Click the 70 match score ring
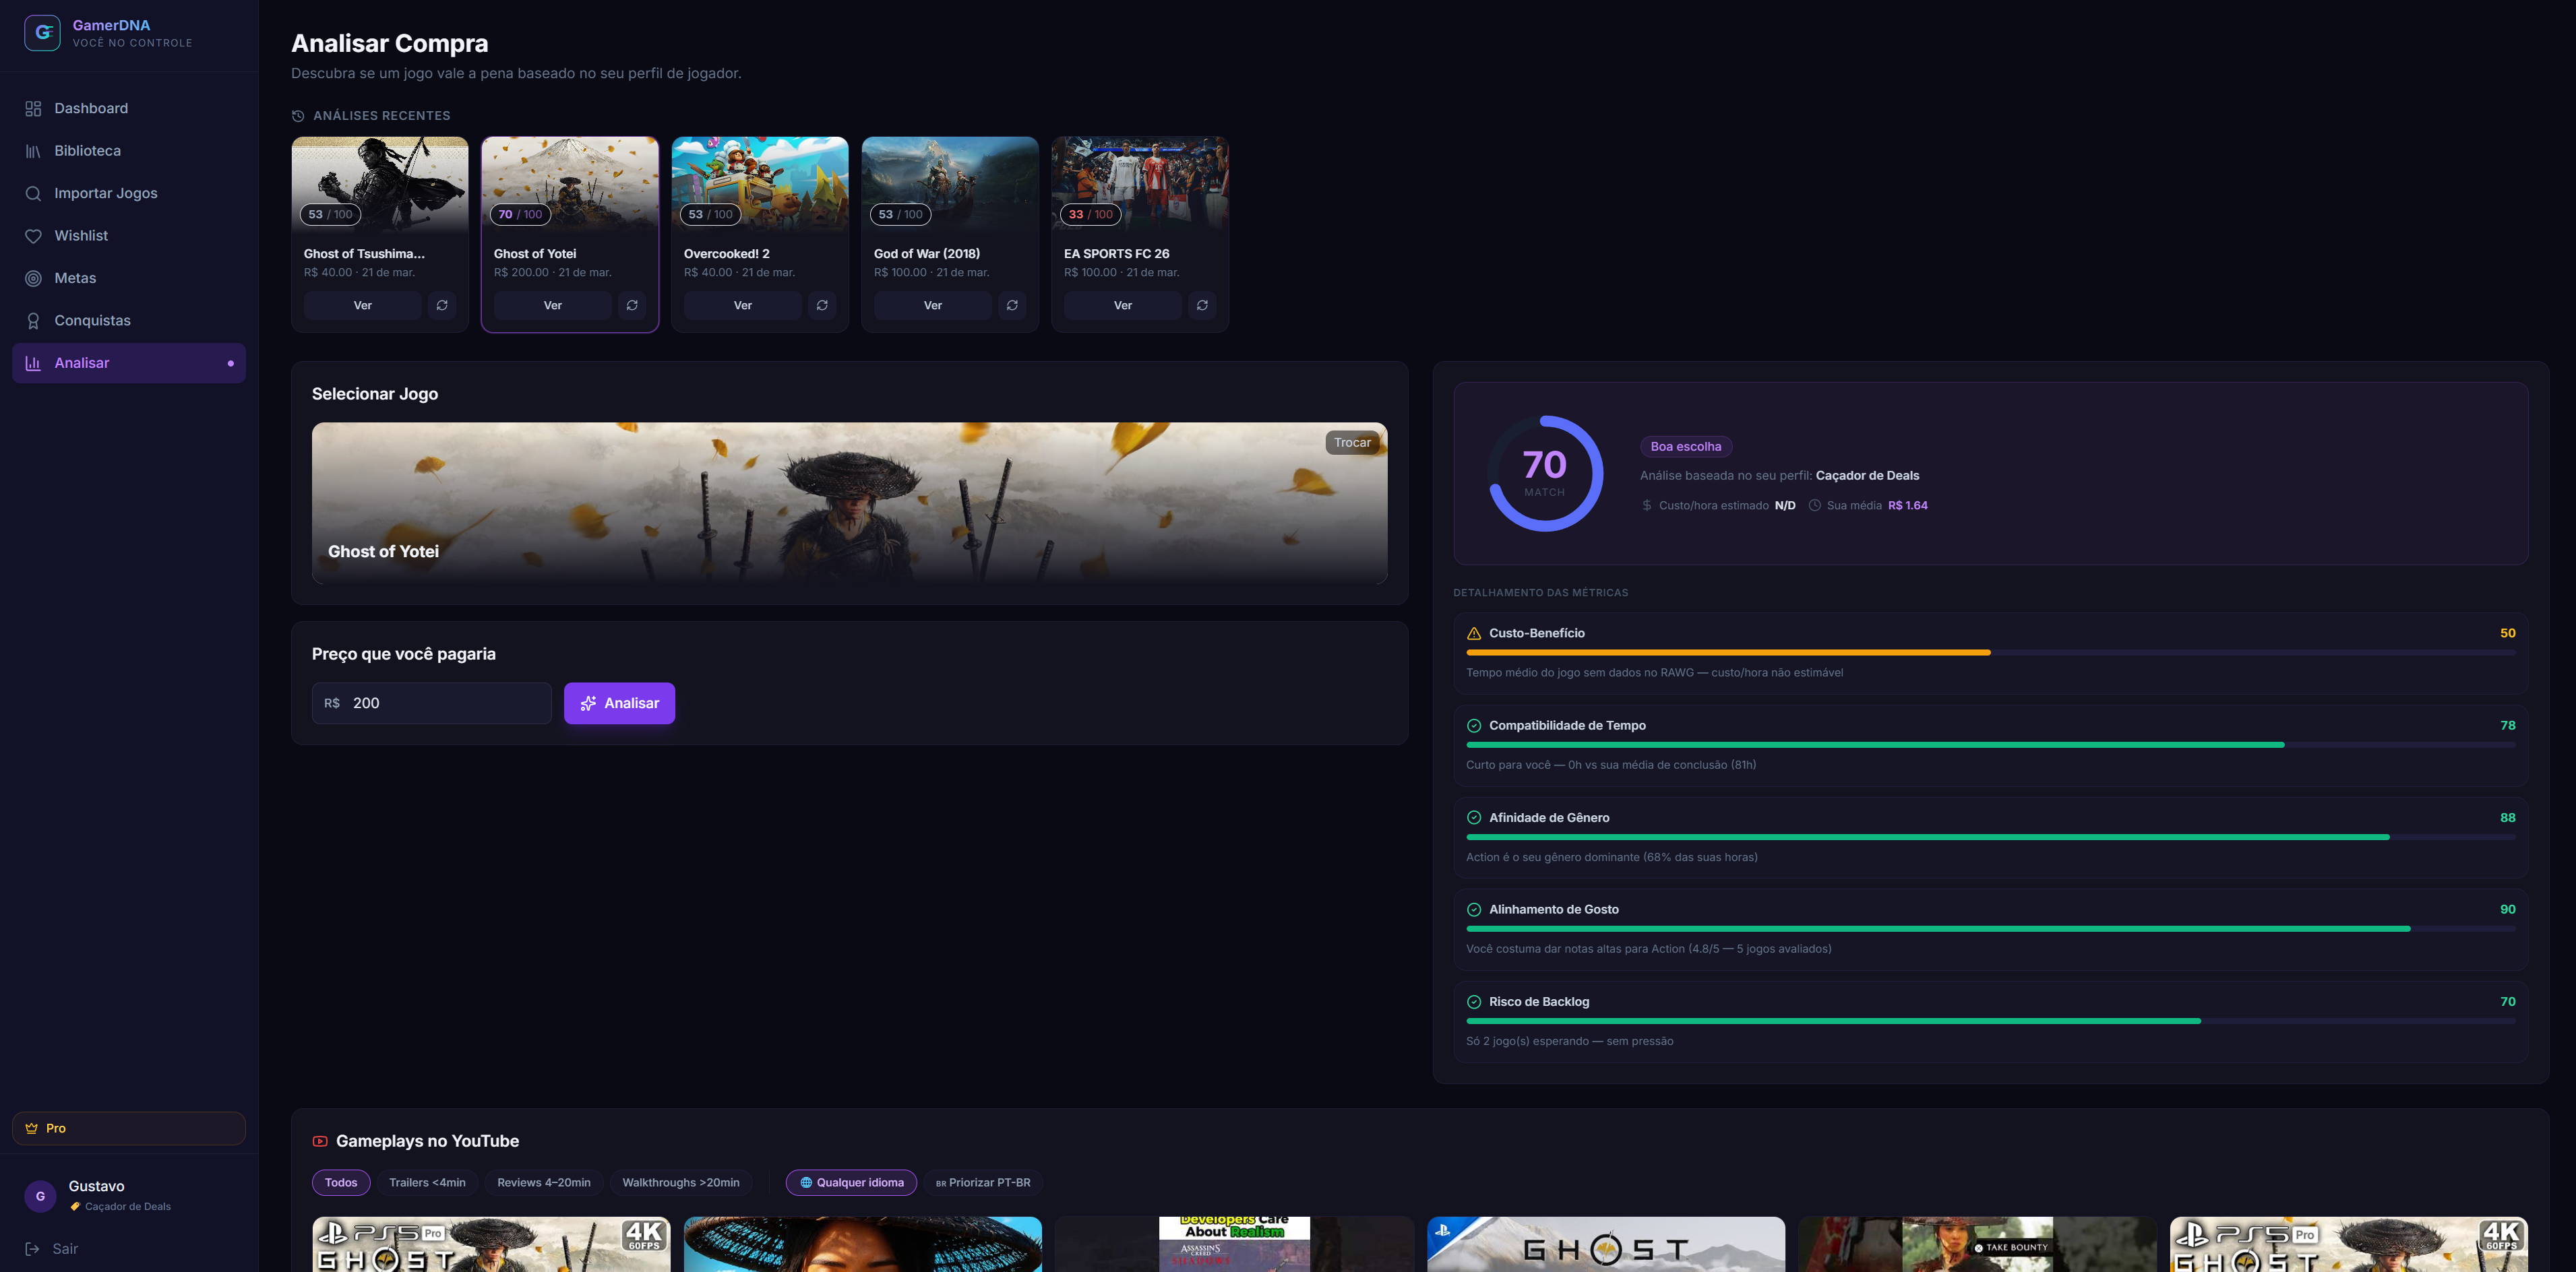Viewport: 2576px width, 1272px height. (1545, 474)
